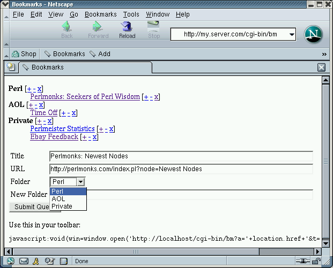The image size is (333, 268).
Task: Click the vertical scrollbar up arrow
Action: click(325, 80)
